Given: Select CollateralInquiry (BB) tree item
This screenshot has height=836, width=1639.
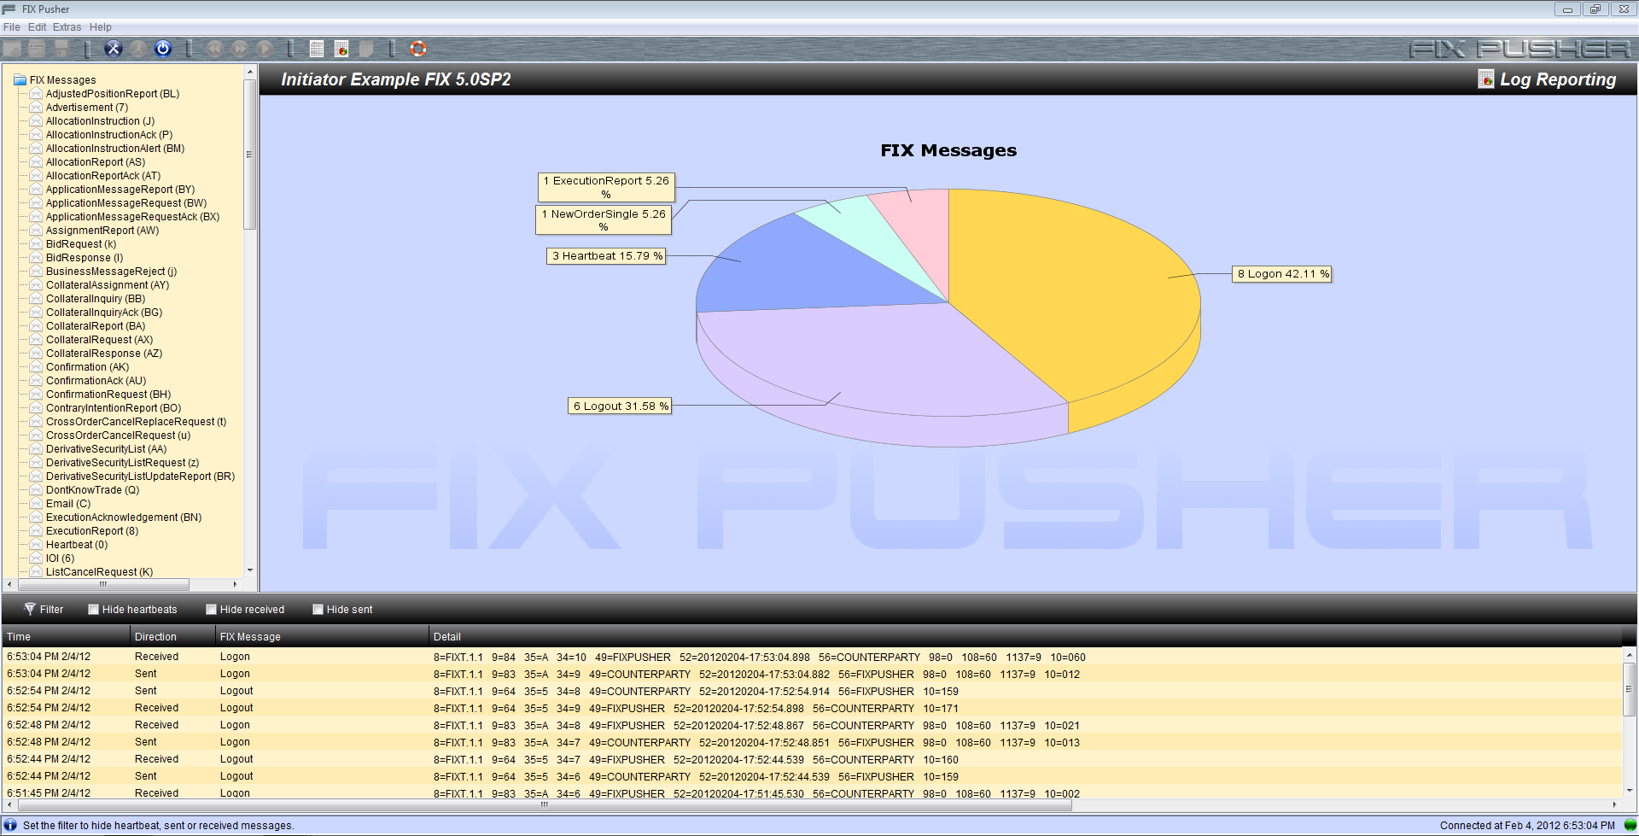Looking at the screenshot, I should tap(96, 299).
